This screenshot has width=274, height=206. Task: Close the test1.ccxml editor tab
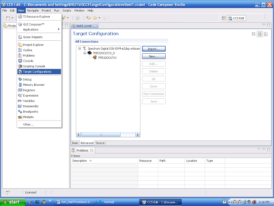[95, 26]
